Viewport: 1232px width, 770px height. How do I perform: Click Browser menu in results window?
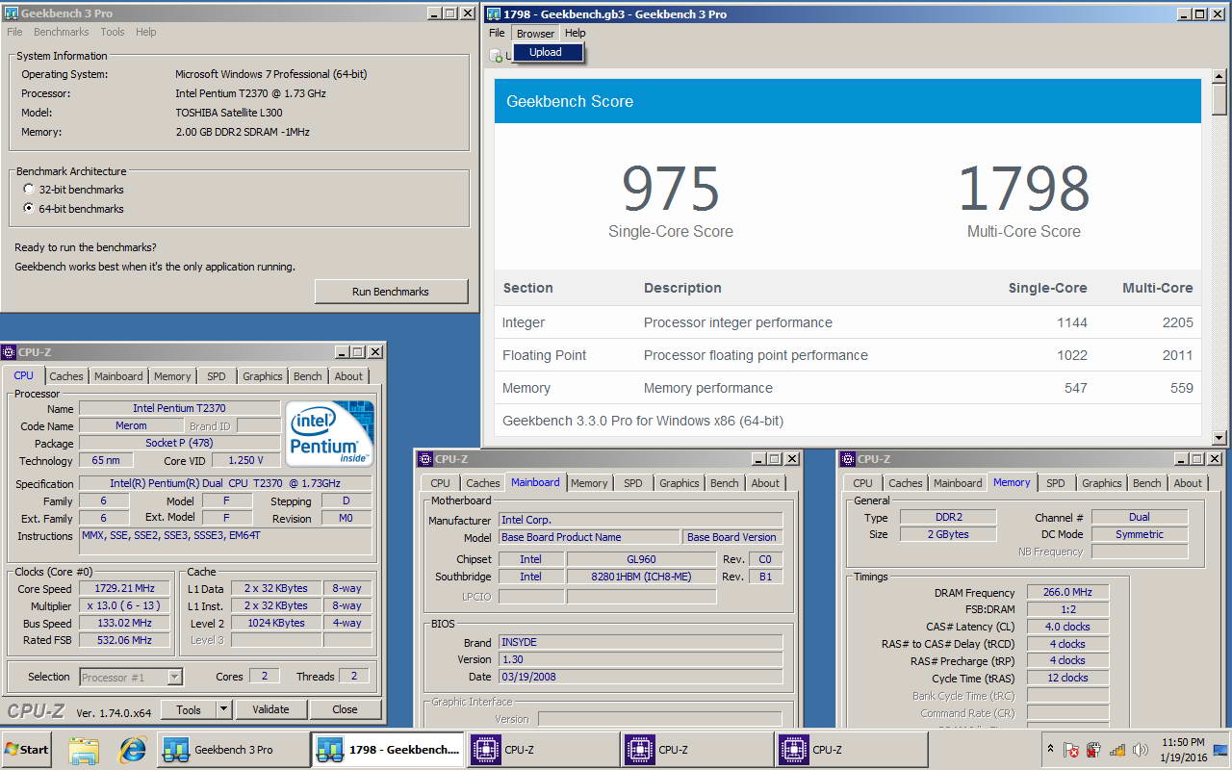pos(535,33)
